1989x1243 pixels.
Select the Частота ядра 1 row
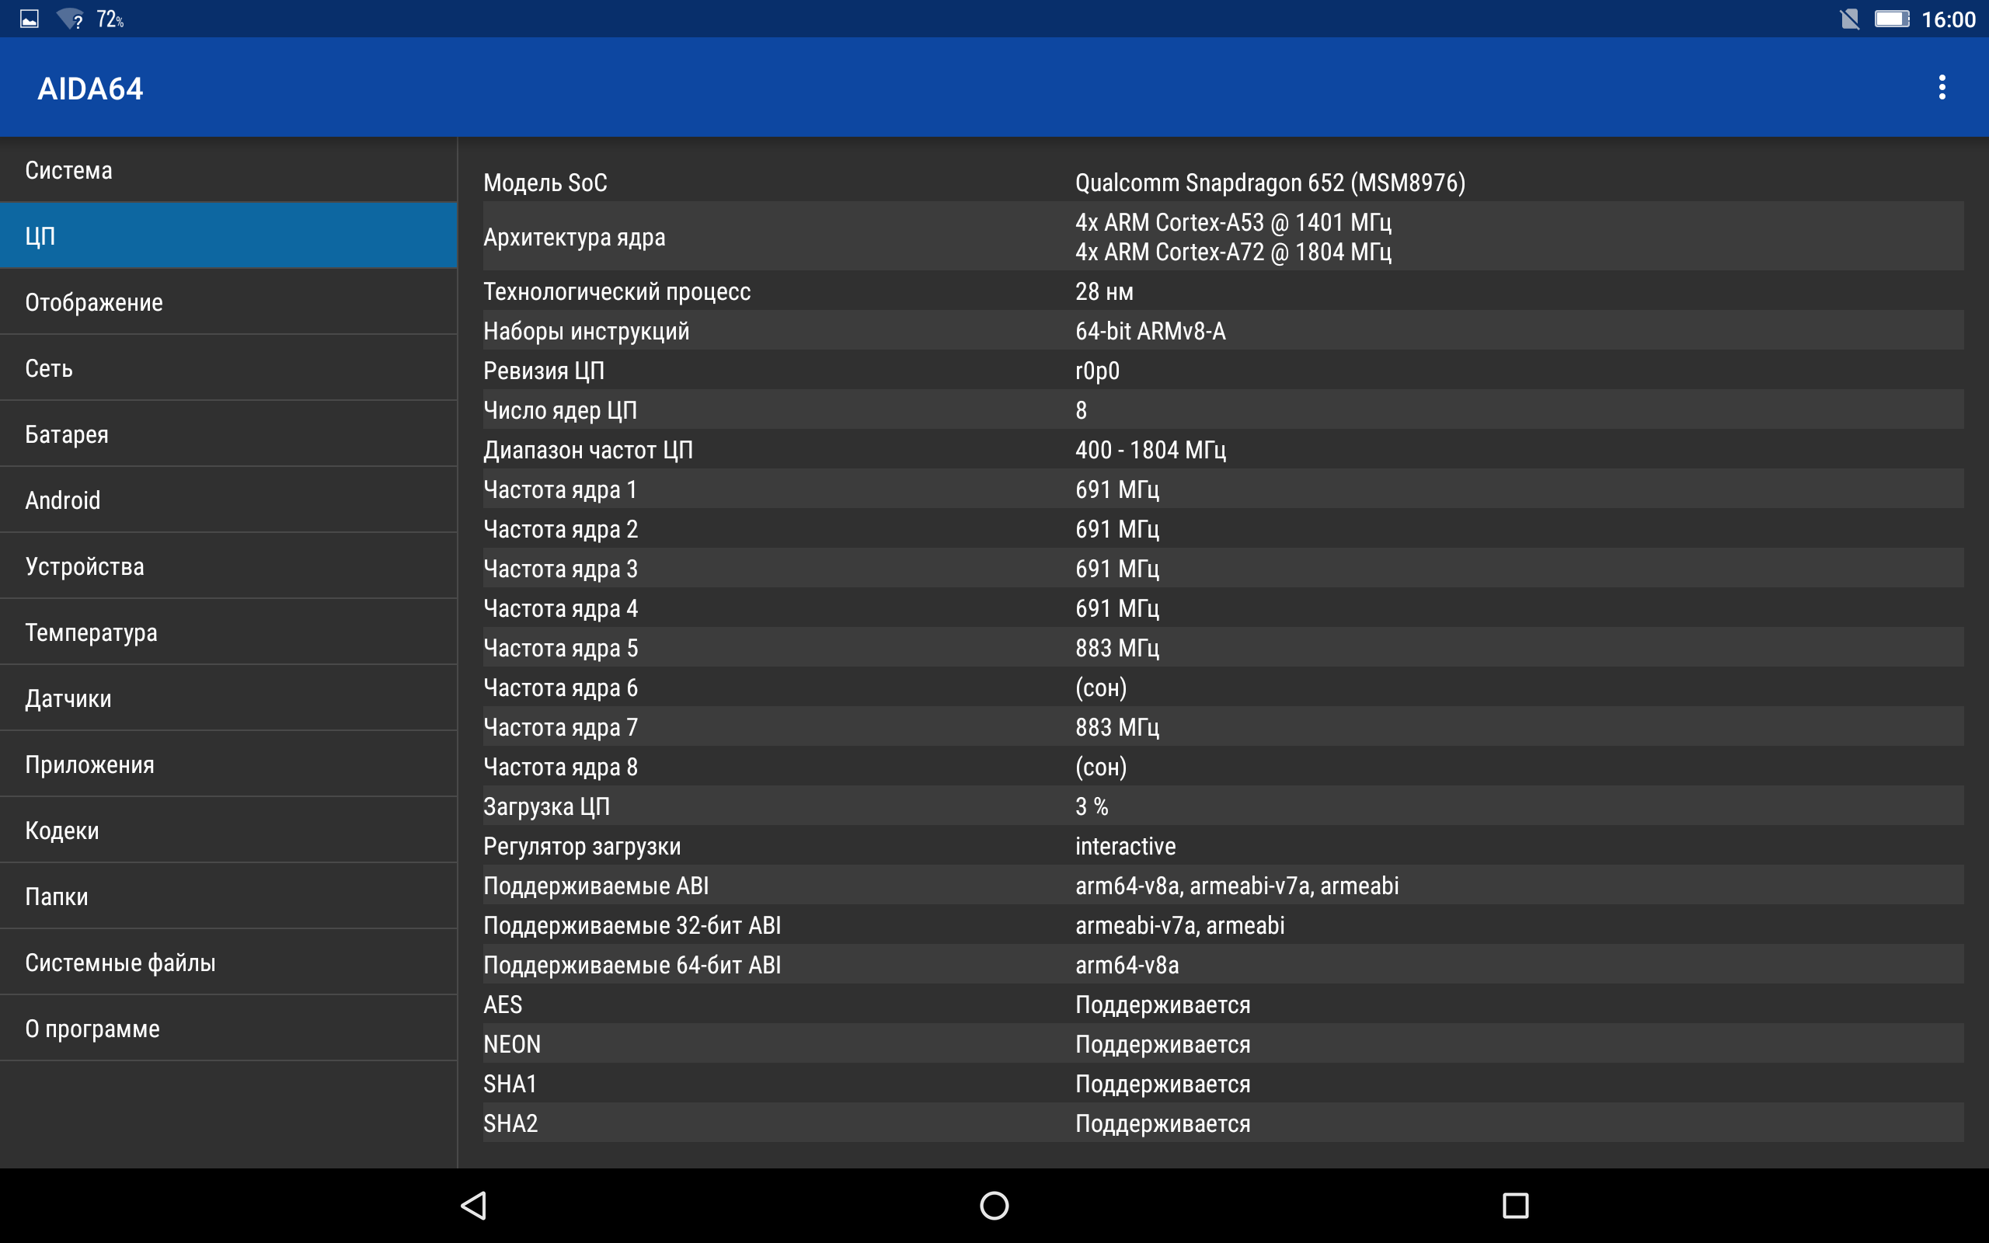coord(1223,489)
